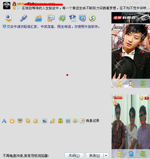Send SMS via phone envelope icon
The width and height of the screenshot is (150, 159).
(51, 18)
